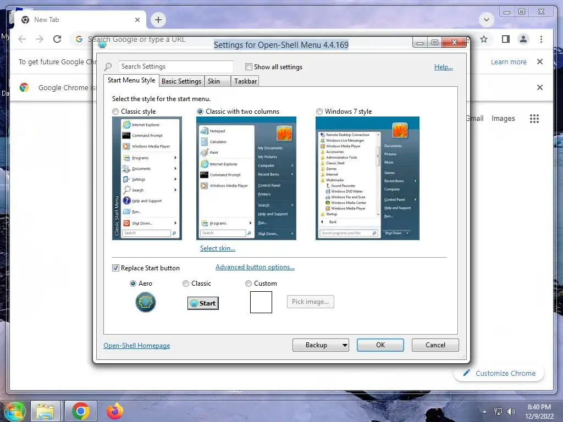Select Classic start button option
This screenshot has width=563, height=422.
pyautogui.click(x=186, y=284)
